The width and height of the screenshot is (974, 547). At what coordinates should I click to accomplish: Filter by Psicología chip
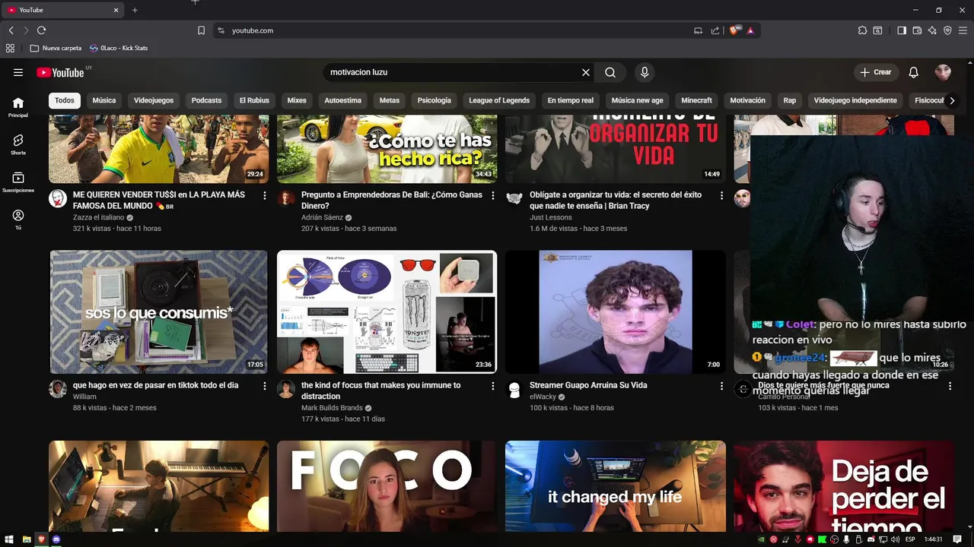coord(434,100)
